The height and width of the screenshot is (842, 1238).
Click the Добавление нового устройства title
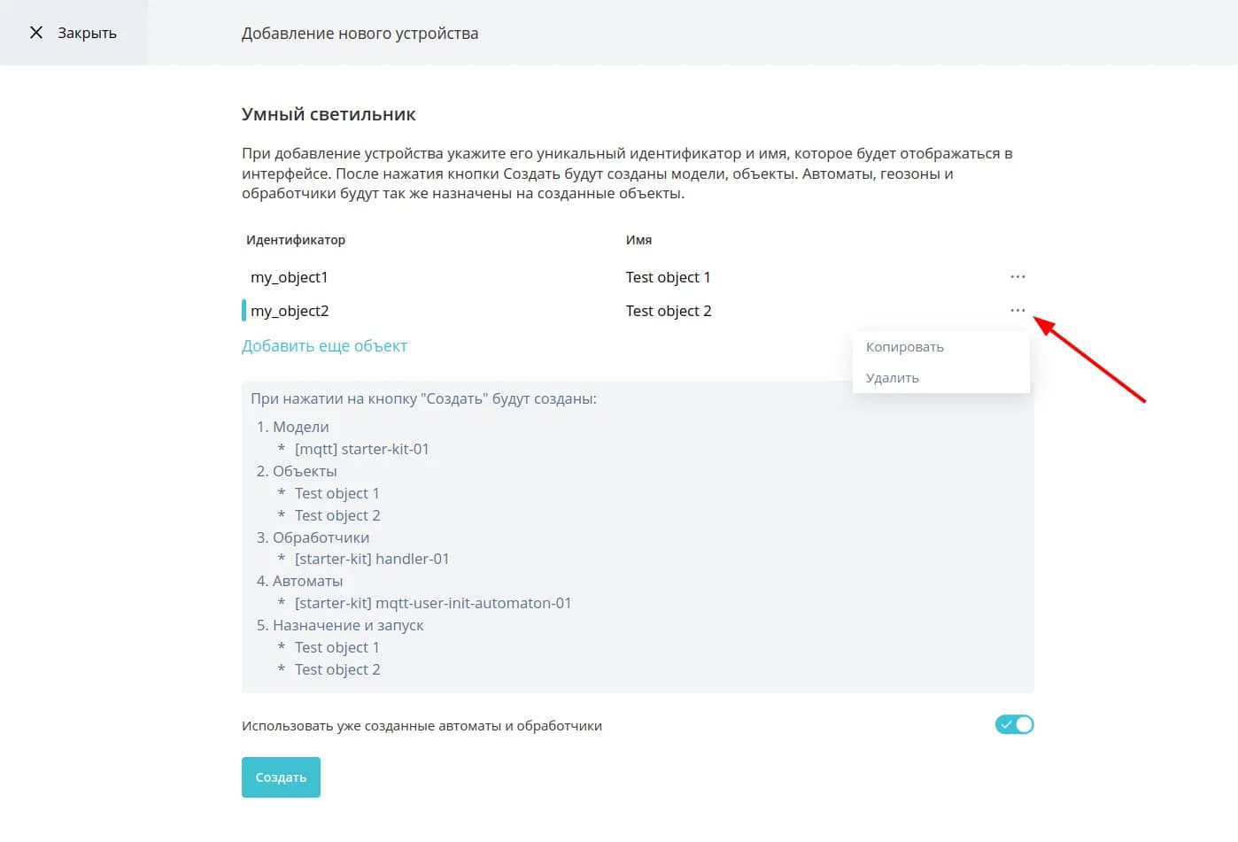(360, 34)
